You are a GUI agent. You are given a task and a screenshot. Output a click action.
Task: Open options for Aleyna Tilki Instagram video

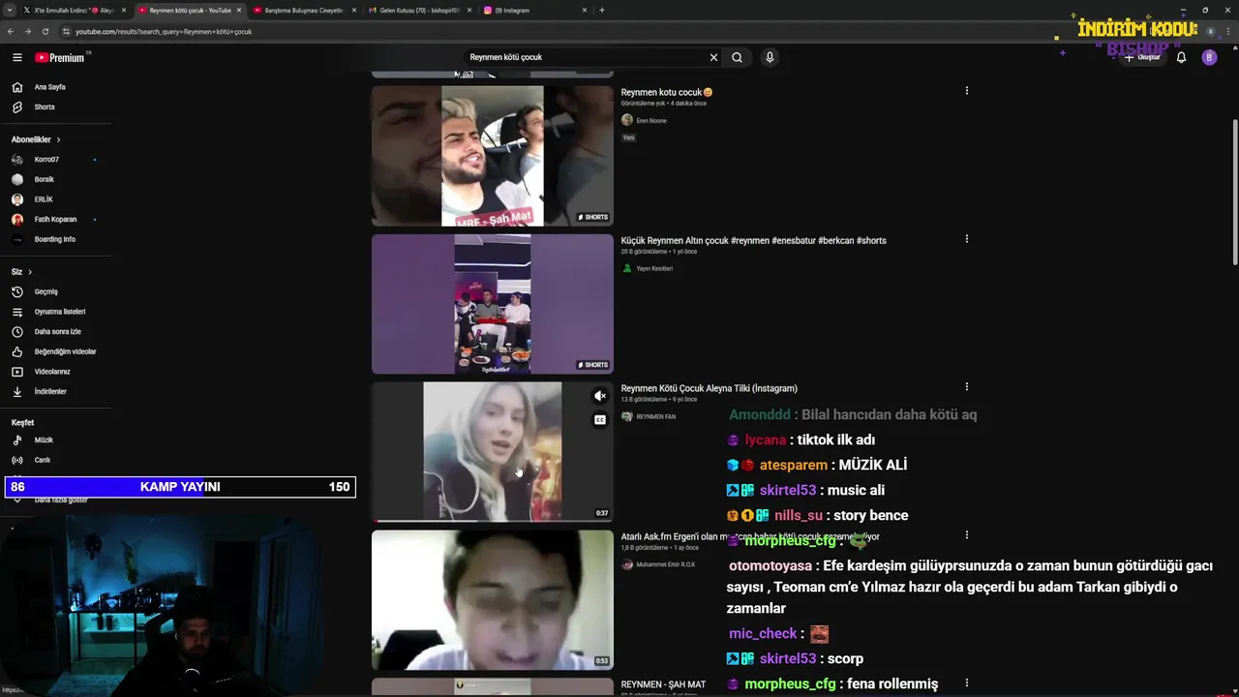click(x=966, y=387)
